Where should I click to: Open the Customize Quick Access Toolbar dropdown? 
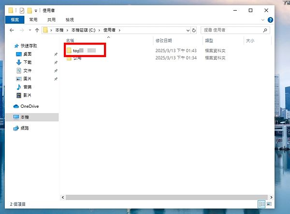click(36, 10)
